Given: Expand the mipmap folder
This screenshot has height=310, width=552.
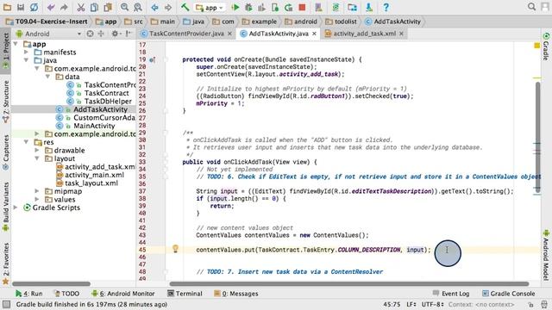Looking at the screenshot, I should click(x=36, y=191).
